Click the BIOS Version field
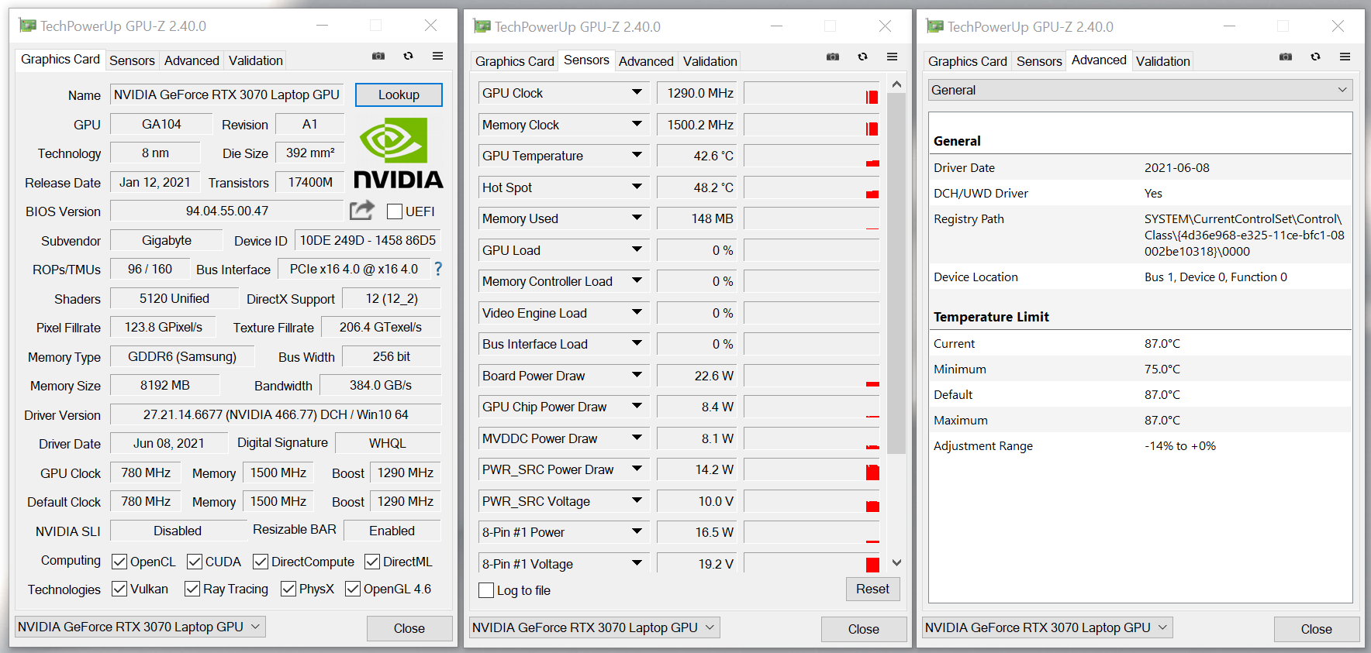 coord(227,211)
